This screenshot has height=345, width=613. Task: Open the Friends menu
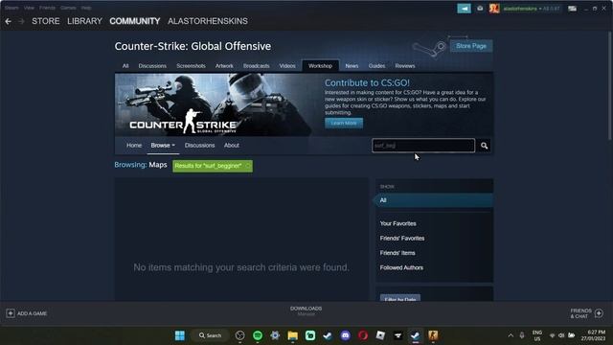[47, 8]
